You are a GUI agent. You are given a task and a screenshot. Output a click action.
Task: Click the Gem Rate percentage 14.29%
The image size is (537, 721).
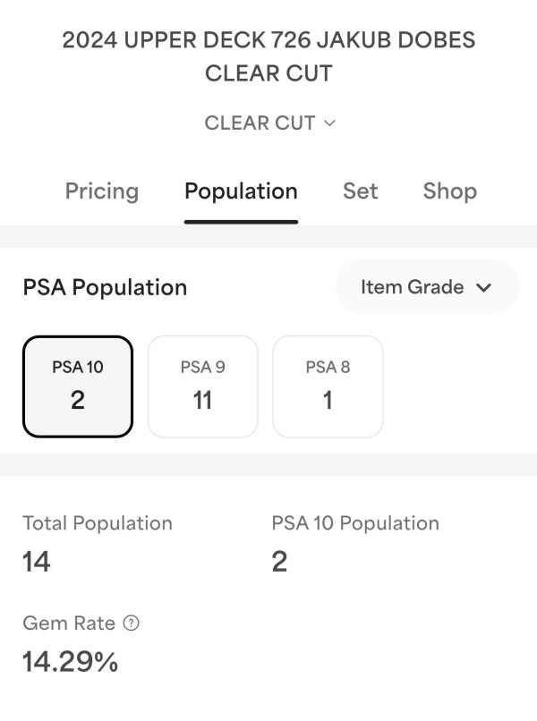70,662
